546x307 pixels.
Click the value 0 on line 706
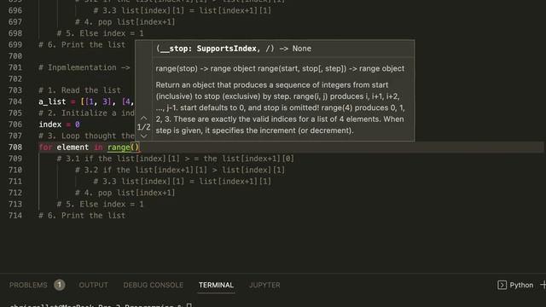click(78, 125)
